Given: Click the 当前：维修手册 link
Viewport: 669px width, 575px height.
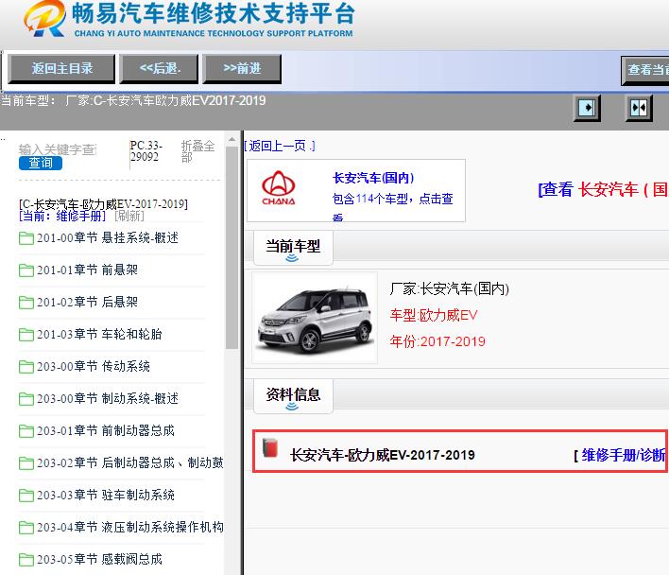Looking at the screenshot, I should tap(62, 216).
